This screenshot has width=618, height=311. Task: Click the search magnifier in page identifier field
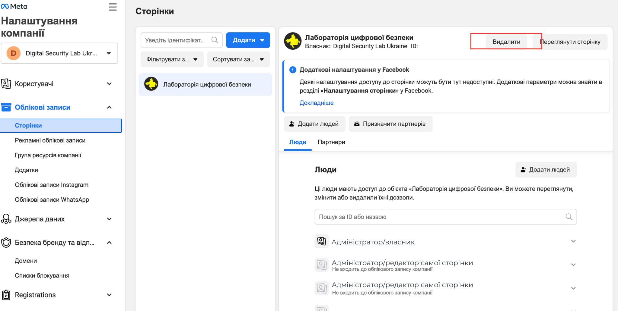[x=215, y=40]
